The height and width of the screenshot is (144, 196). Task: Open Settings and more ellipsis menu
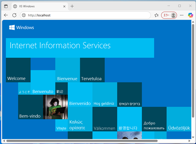(x=182, y=15)
